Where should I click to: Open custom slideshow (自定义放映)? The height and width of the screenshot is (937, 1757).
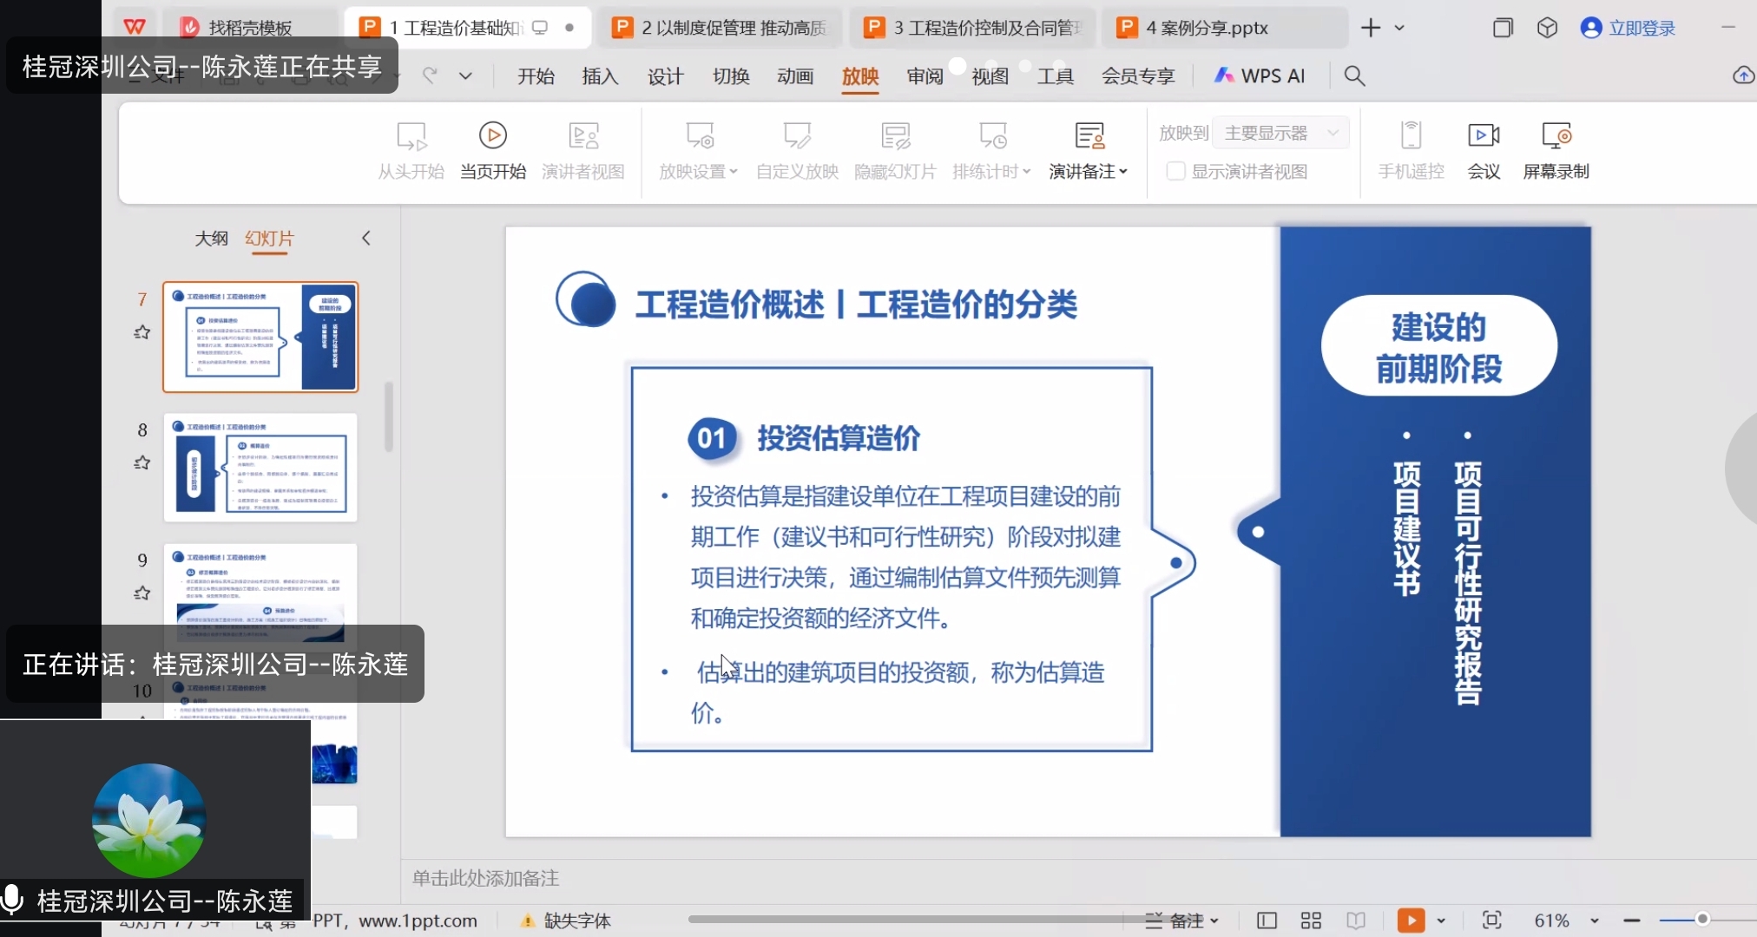[x=797, y=151]
